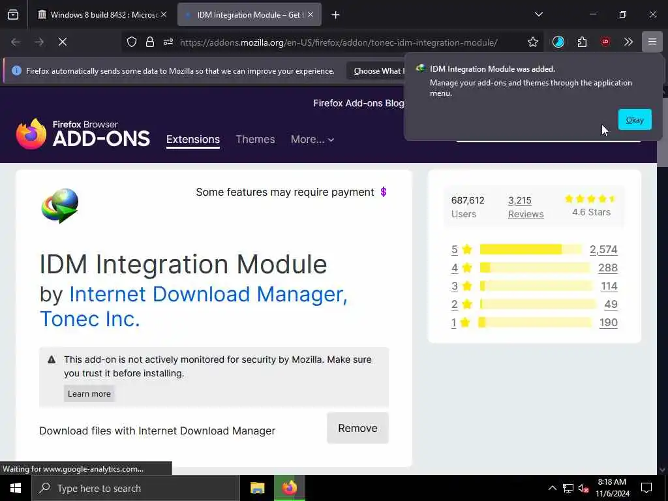The image size is (668, 501).
Task: Open the blue circular toolbar extension icon
Action: (558, 42)
